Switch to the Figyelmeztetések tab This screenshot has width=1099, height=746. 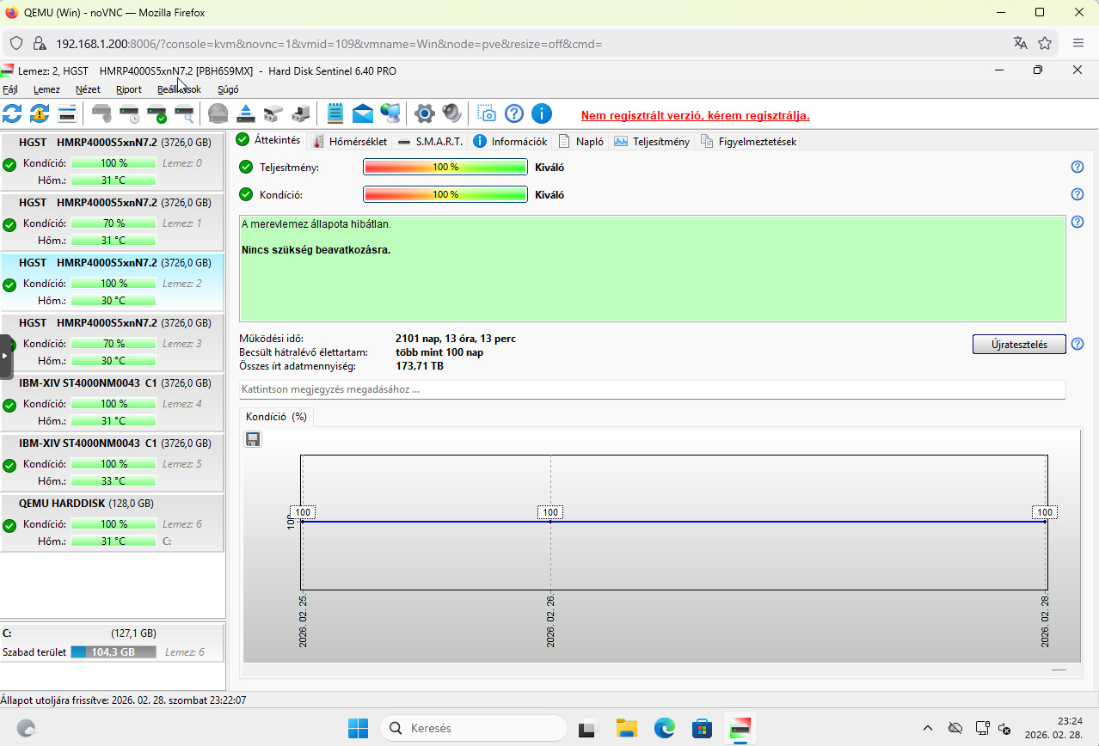pyautogui.click(x=748, y=142)
